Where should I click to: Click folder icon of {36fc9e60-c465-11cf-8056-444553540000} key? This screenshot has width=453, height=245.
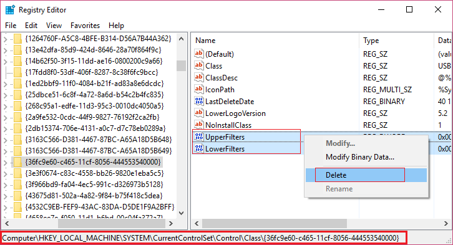pos(18,162)
